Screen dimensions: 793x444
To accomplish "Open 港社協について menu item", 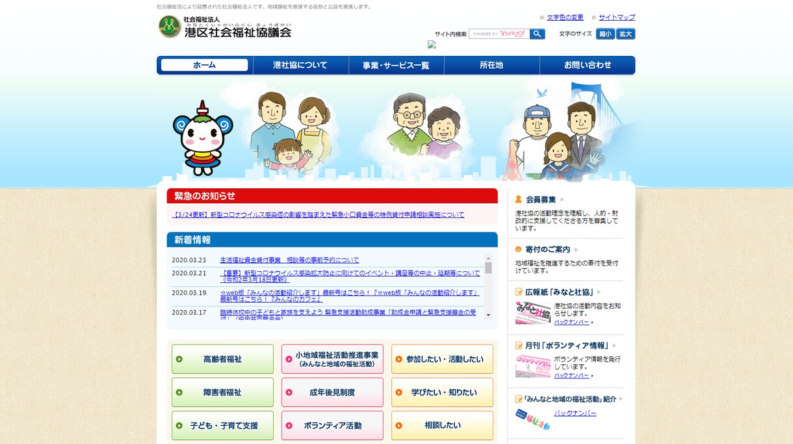I will pyautogui.click(x=300, y=65).
